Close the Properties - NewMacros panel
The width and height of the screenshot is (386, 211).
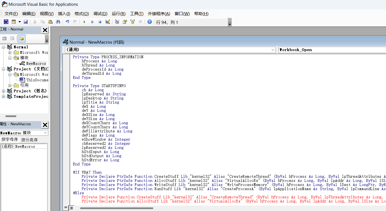click(x=45, y=125)
